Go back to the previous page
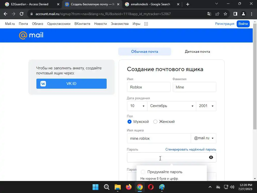Viewport: 257px width, 193px height. click(6, 14)
